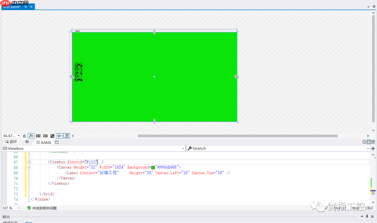
Task: Refresh the designer view icon
Action: point(24,136)
